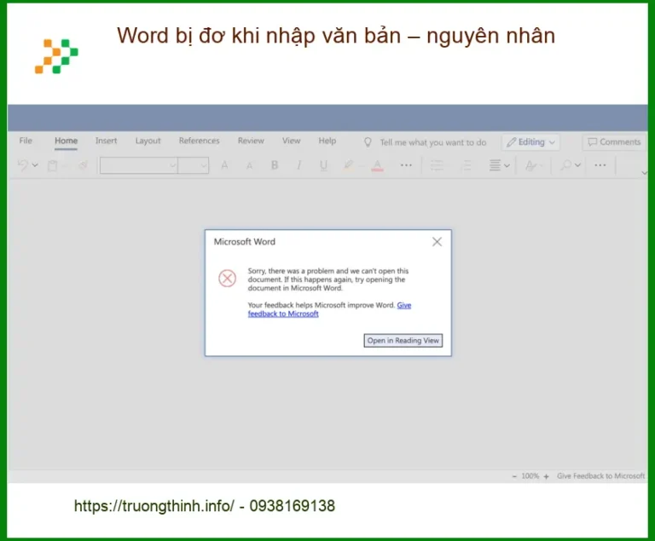Click the Comments button
Viewport: 655px width, 541px height.
click(614, 142)
